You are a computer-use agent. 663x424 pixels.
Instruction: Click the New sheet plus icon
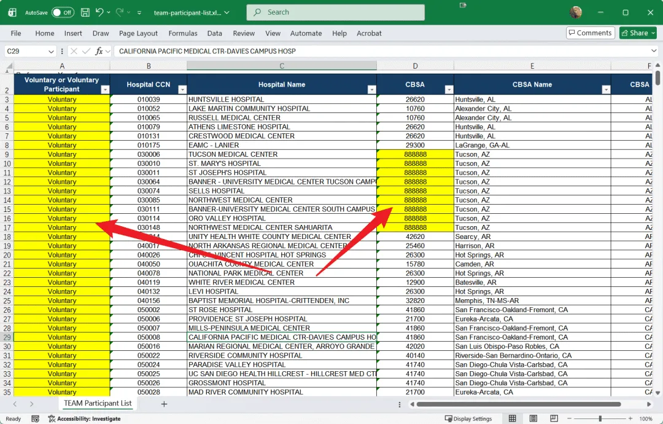(x=164, y=404)
